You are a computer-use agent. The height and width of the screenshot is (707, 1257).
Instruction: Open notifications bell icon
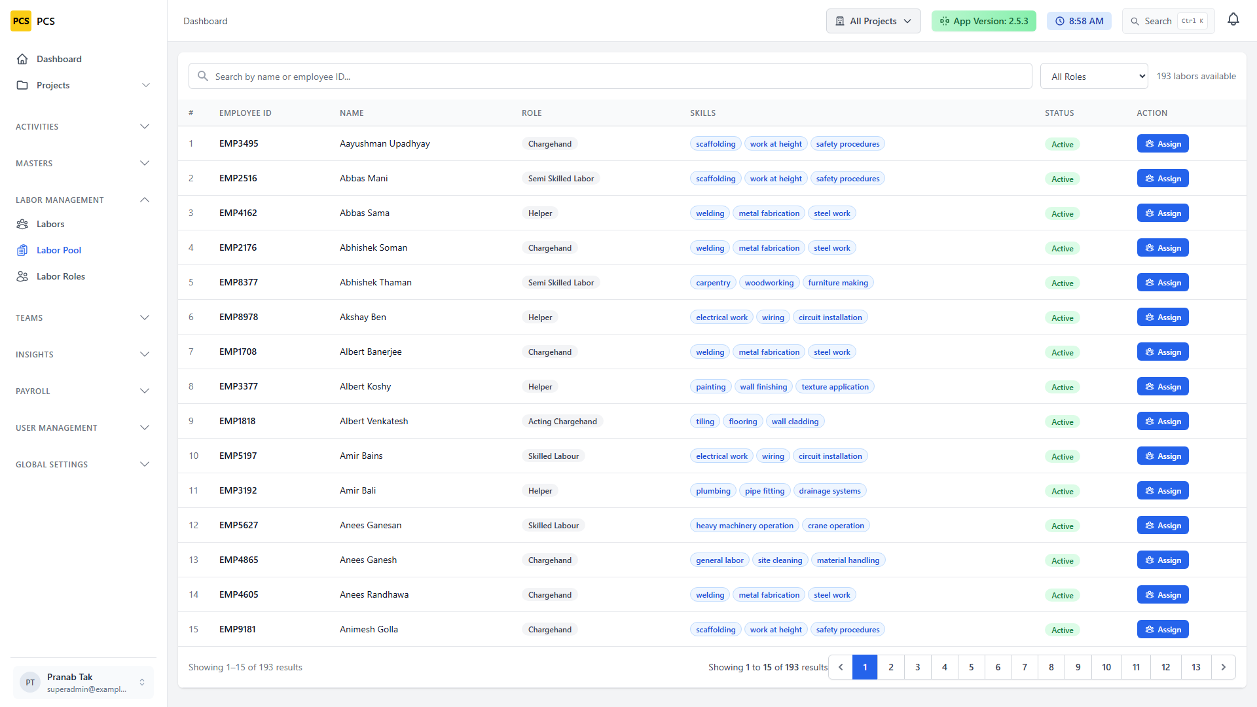click(x=1233, y=20)
